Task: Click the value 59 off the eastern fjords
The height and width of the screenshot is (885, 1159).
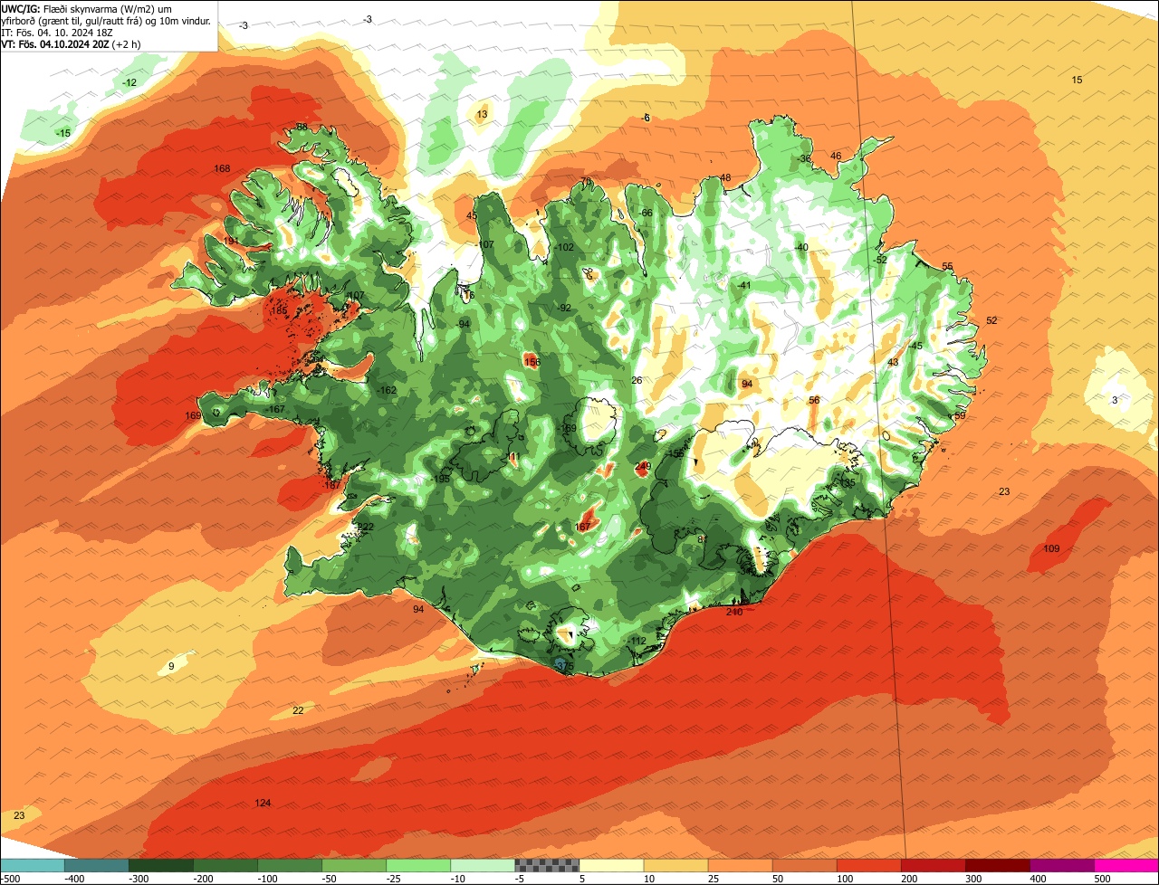Action: pos(960,415)
